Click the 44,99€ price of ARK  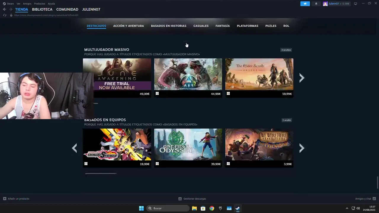(216, 94)
